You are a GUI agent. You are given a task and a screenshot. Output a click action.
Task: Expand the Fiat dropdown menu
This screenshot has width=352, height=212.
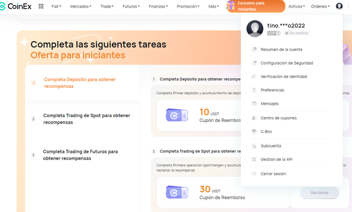56,7
